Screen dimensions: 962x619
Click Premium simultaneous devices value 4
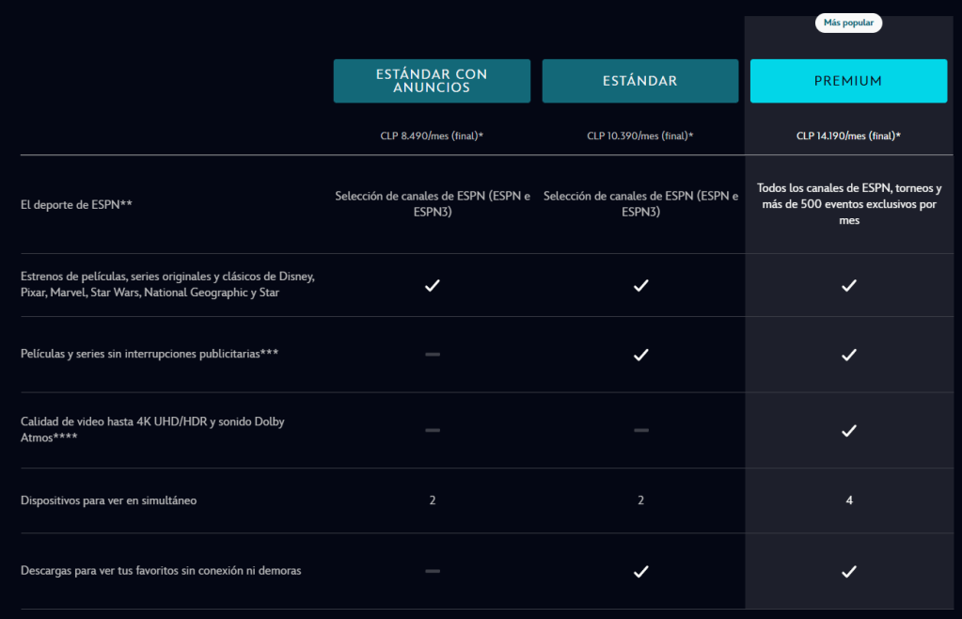849,500
